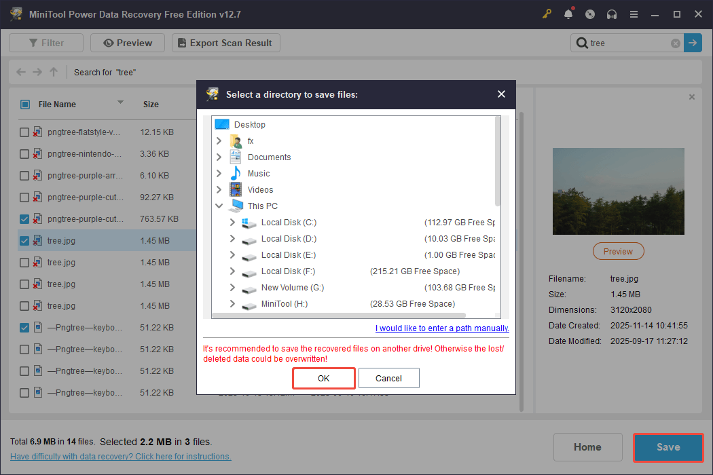This screenshot has height=475, width=713.
Task: Click the tree.jpg preview thumbnail
Action: [618, 191]
